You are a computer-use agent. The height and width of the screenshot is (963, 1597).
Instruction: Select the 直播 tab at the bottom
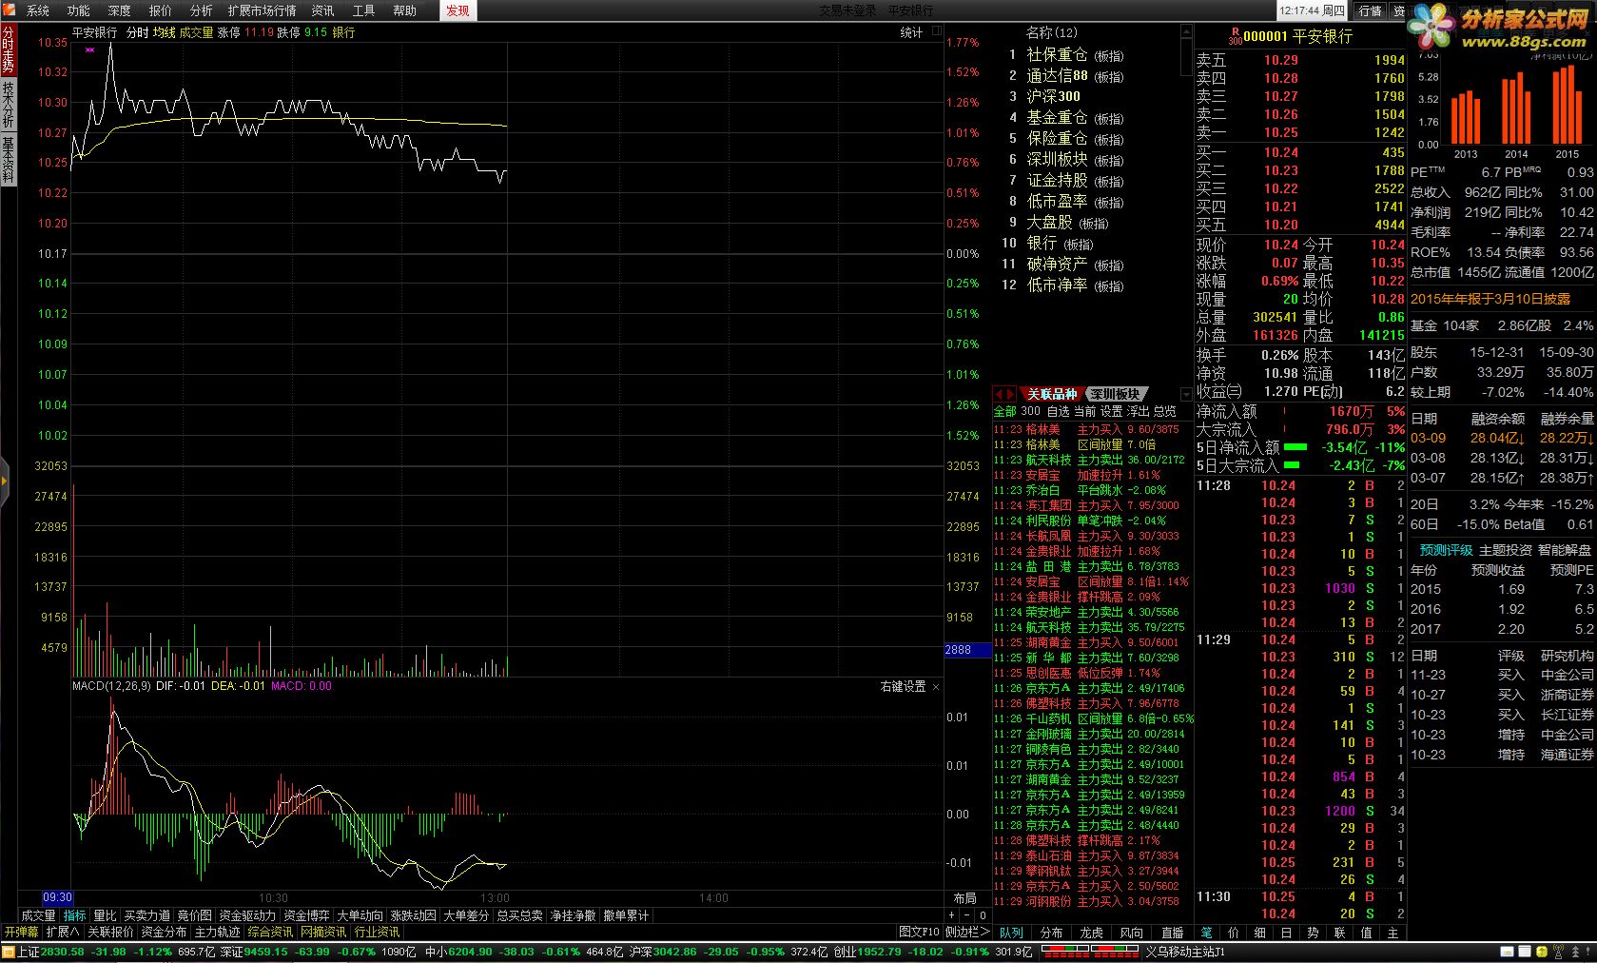pos(1172,934)
